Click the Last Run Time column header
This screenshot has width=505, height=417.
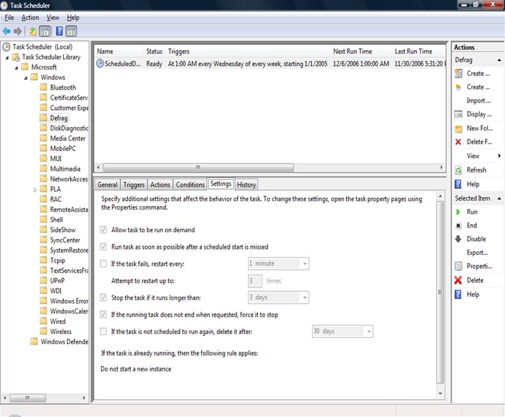(x=418, y=52)
